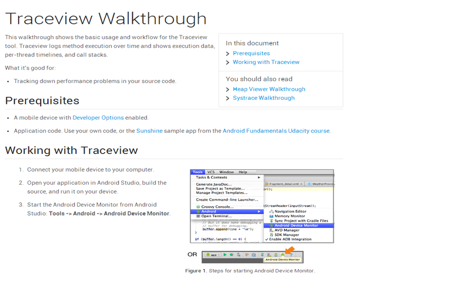Viewport: 463px width, 283px height.
Task: Switch to the fragment_detail.xml editor tab
Action: 284,184
